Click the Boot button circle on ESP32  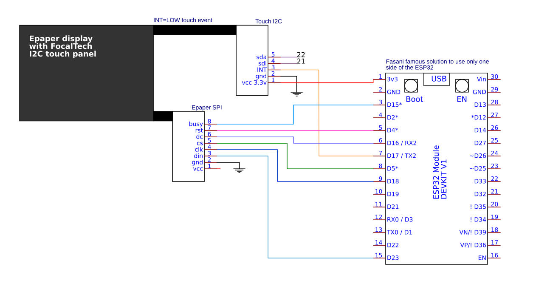pos(411,86)
